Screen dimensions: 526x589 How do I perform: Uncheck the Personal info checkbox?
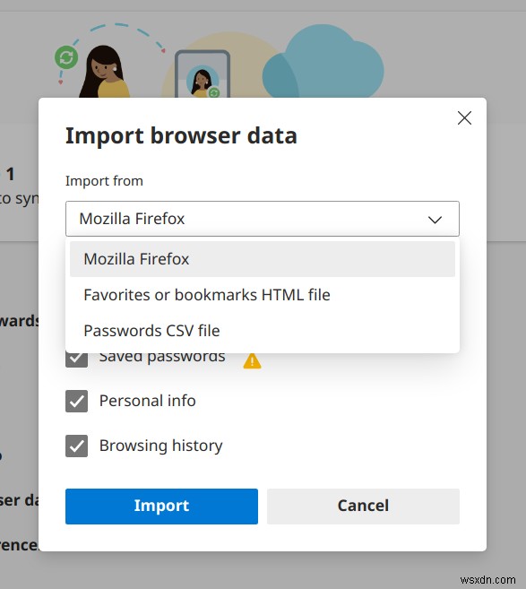tap(76, 401)
